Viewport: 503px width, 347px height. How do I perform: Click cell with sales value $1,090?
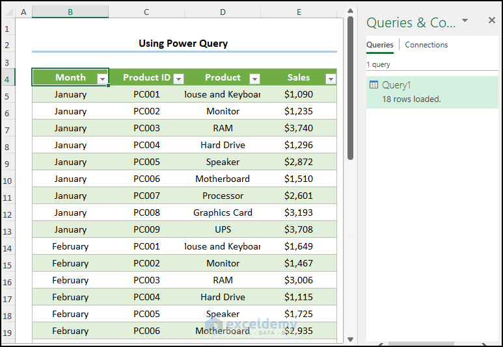tap(299, 94)
